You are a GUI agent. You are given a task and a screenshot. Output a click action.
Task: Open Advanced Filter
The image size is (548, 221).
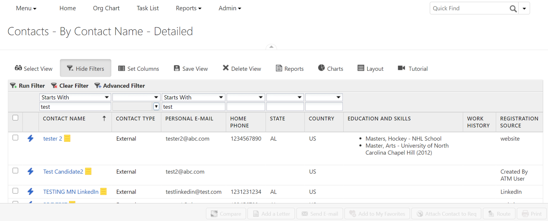[x=120, y=86]
